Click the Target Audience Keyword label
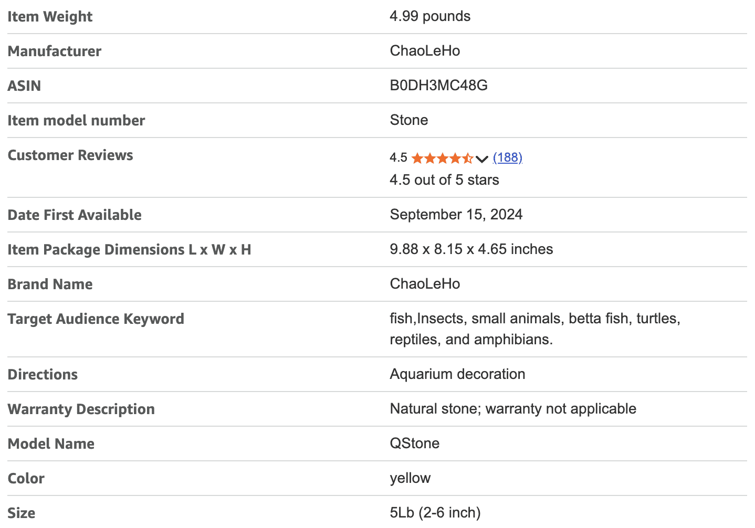The width and height of the screenshot is (755, 528). pos(96,319)
